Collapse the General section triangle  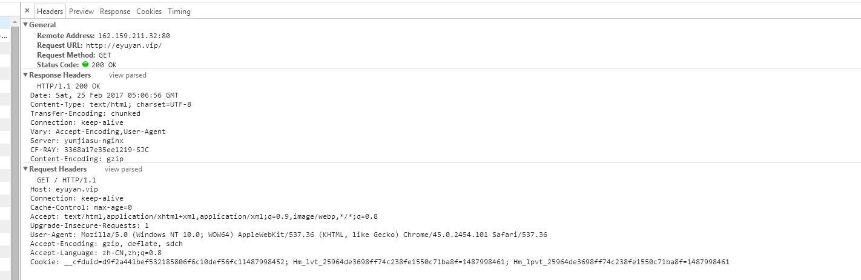pos(26,25)
